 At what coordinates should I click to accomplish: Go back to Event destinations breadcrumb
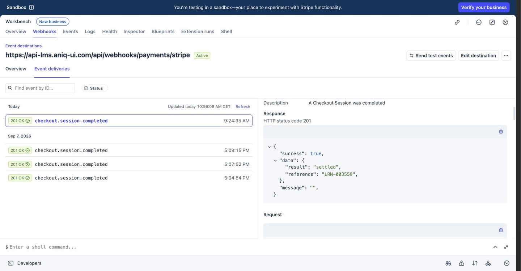coord(24,46)
